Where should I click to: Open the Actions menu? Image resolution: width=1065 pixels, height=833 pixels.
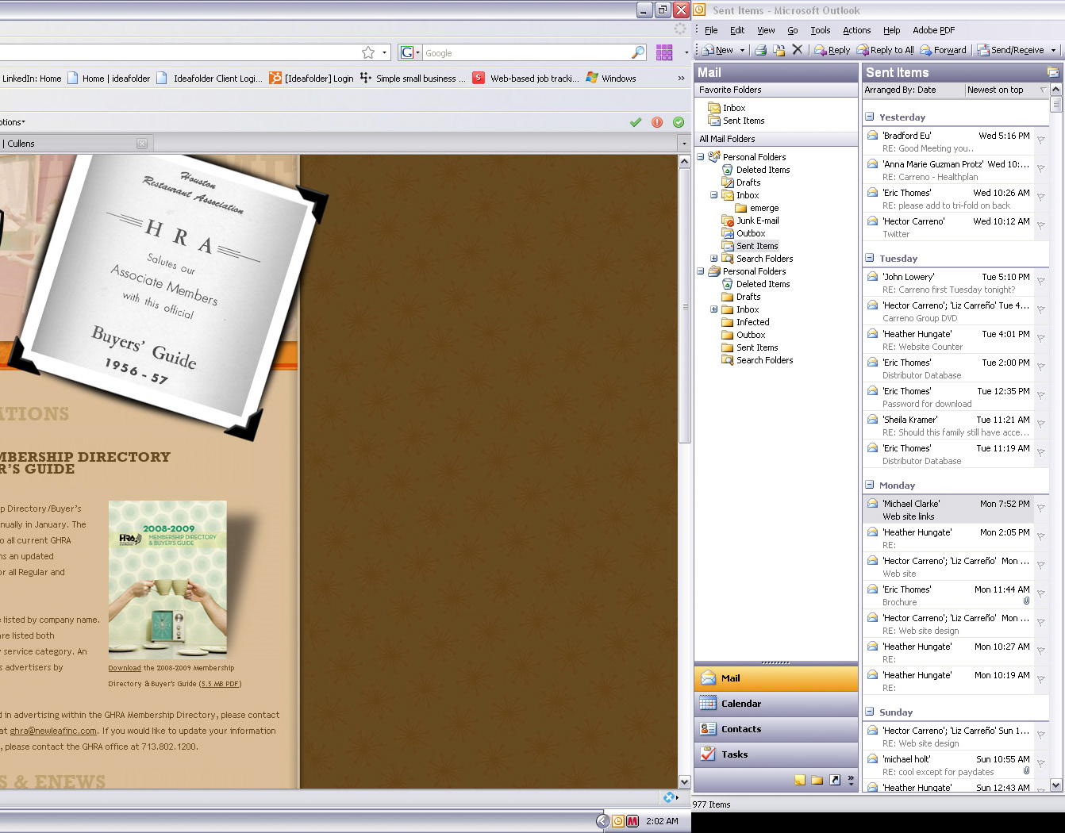point(857,30)
